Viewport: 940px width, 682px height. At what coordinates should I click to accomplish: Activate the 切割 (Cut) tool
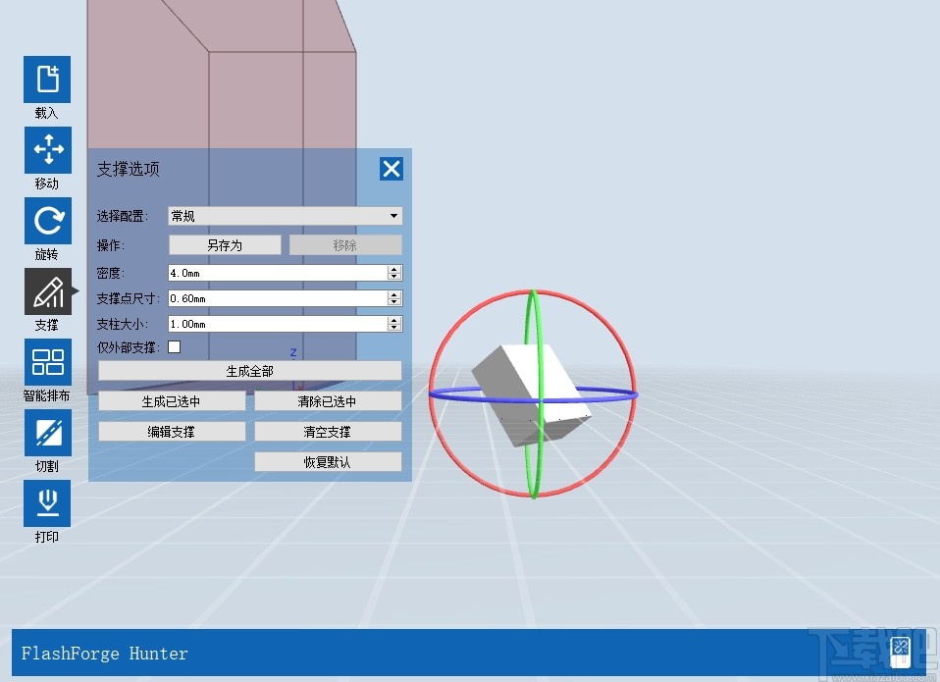pos(46,434)
